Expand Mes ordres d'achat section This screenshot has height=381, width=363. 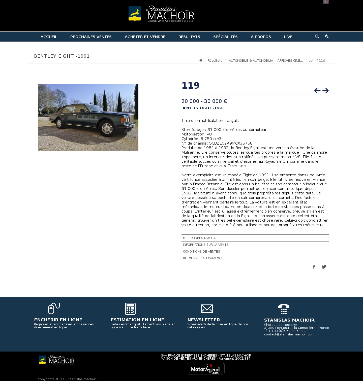(255, 238)
